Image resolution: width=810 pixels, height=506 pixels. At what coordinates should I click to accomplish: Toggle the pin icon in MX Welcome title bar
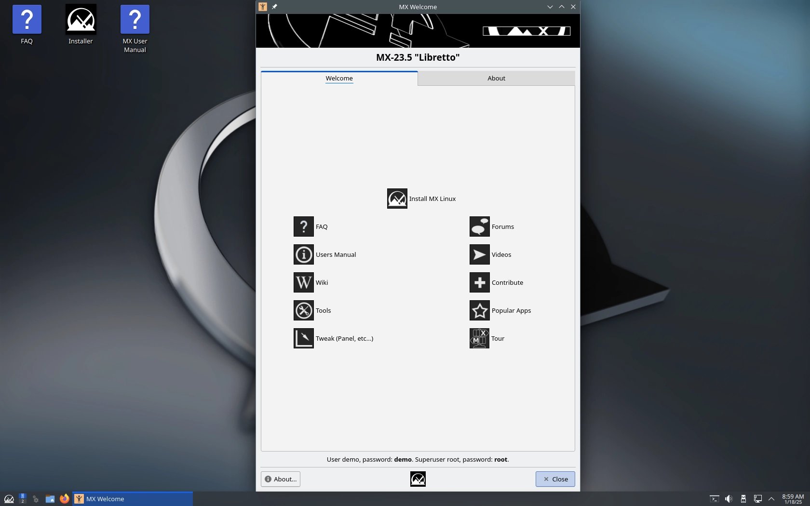pos(274,7)
